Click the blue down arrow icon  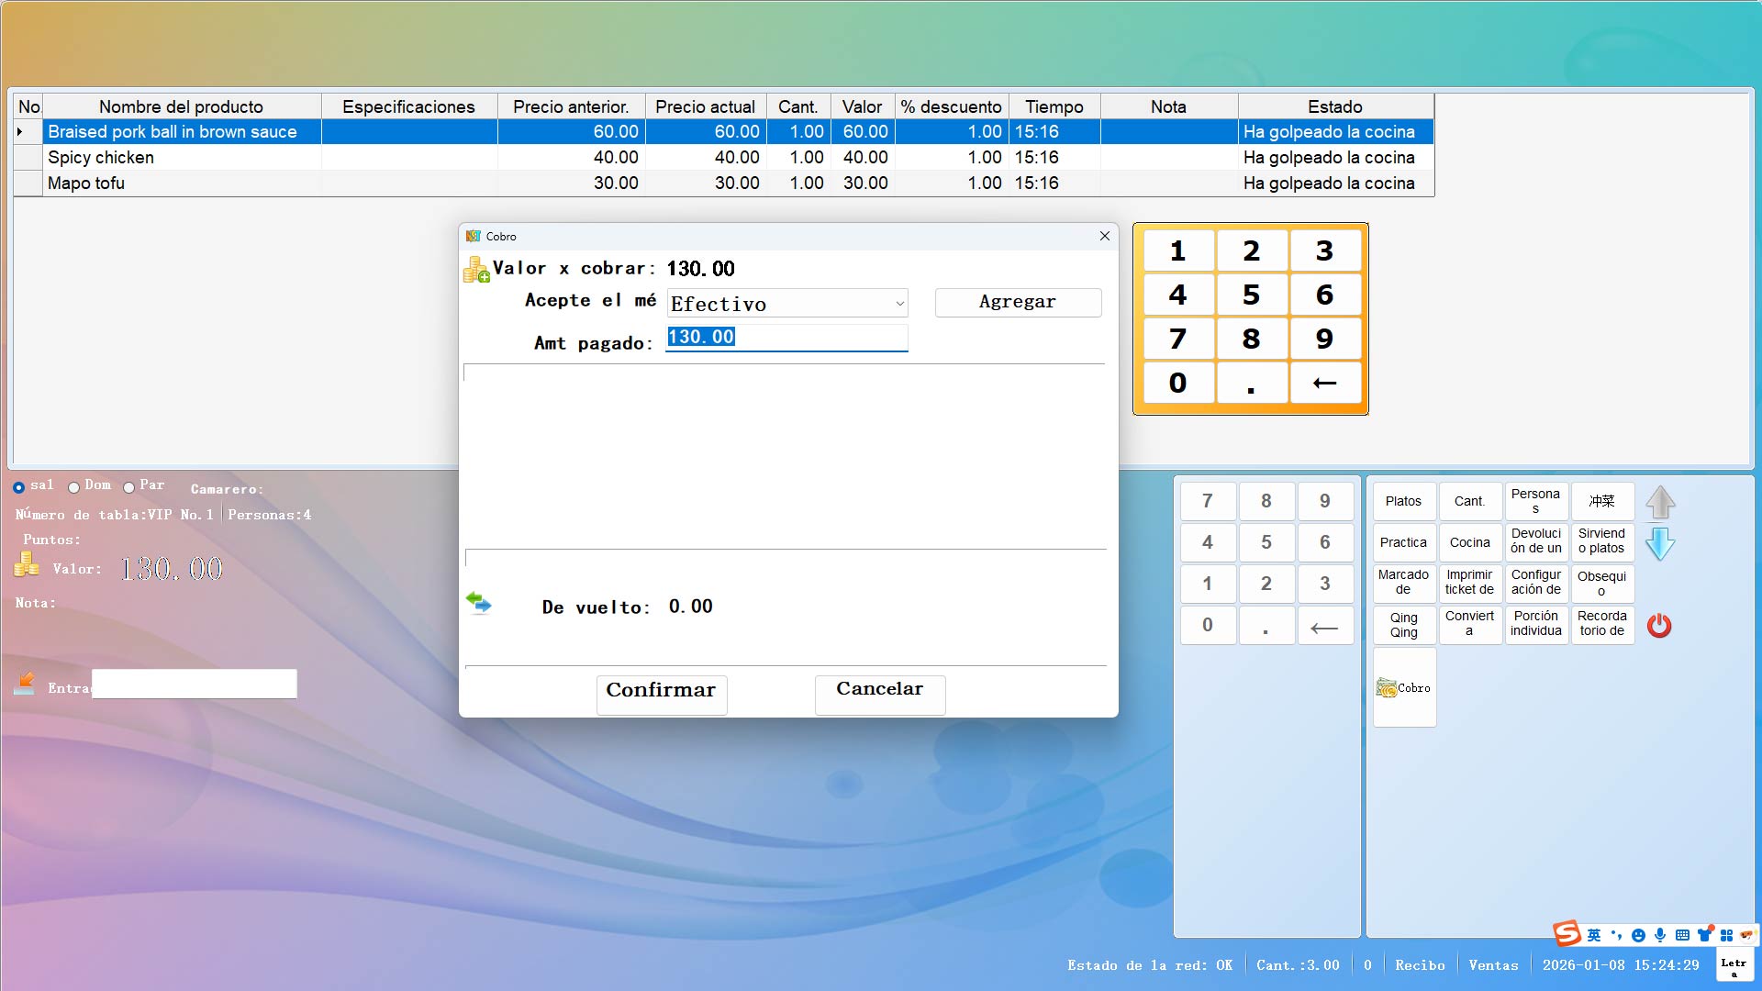pos(1659,543)
